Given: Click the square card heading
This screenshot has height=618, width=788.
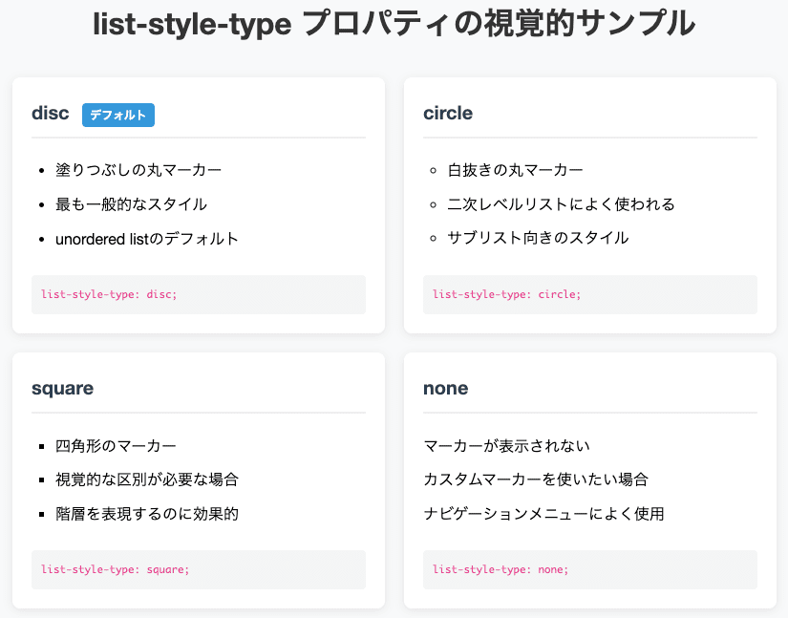Looking at the screenshot, I should (x=62, y=389).
